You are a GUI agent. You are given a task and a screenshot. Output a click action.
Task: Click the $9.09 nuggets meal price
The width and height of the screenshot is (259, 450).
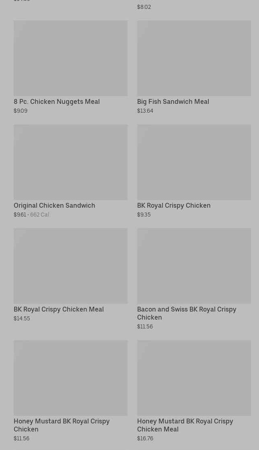[x=21, y=111]
